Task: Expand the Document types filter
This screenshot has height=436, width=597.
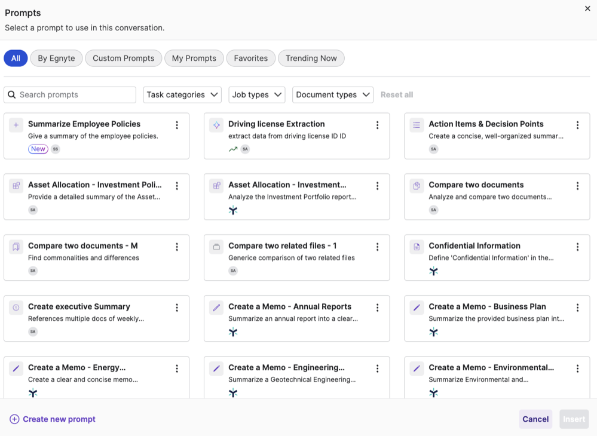Action: [x=332, y=95]
